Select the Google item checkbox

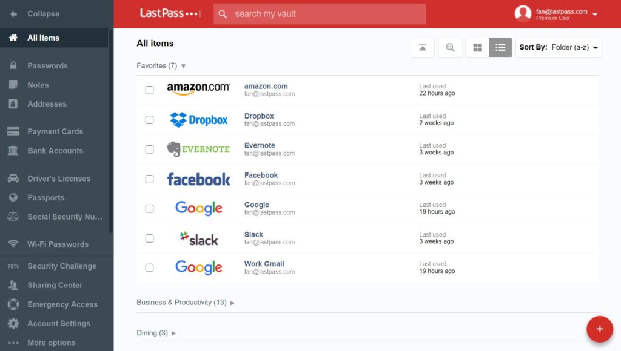[x=149, y=209]
